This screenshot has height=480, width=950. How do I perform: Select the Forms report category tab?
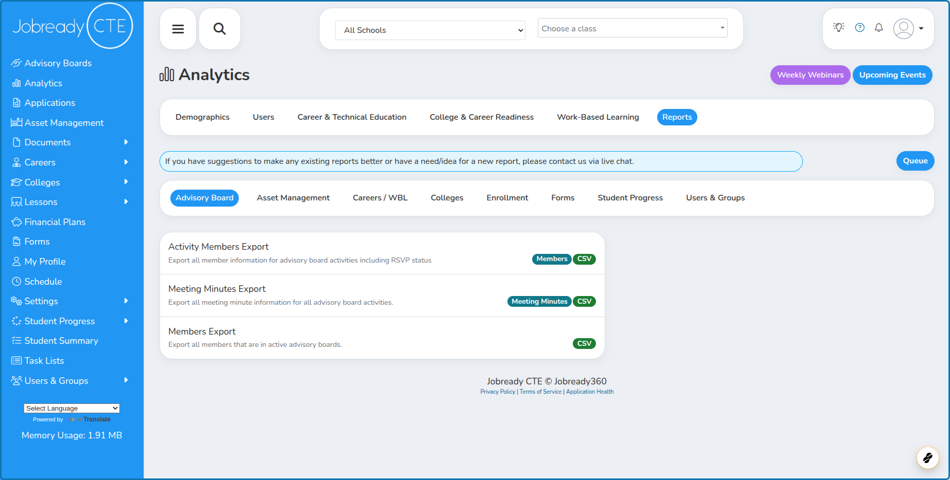[x=563, y=198]
